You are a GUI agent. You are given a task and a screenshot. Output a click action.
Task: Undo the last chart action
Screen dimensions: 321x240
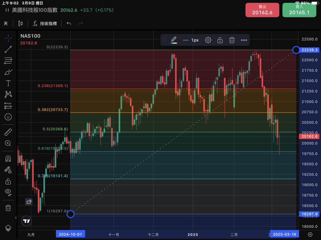tap(69, 23)
